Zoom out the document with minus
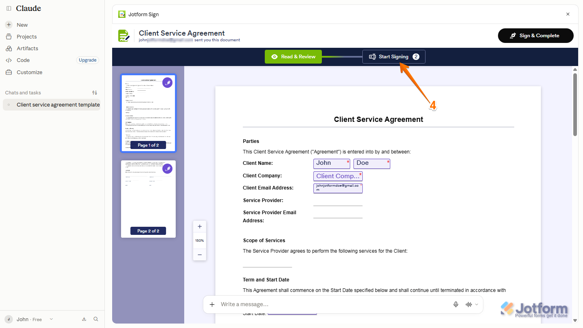583x328 pixels. point(200,255)
